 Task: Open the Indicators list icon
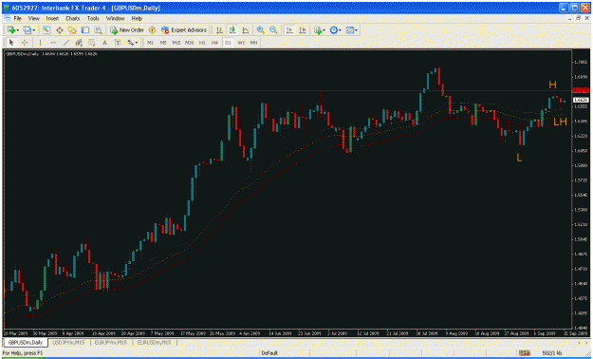(x=318, y=30)
